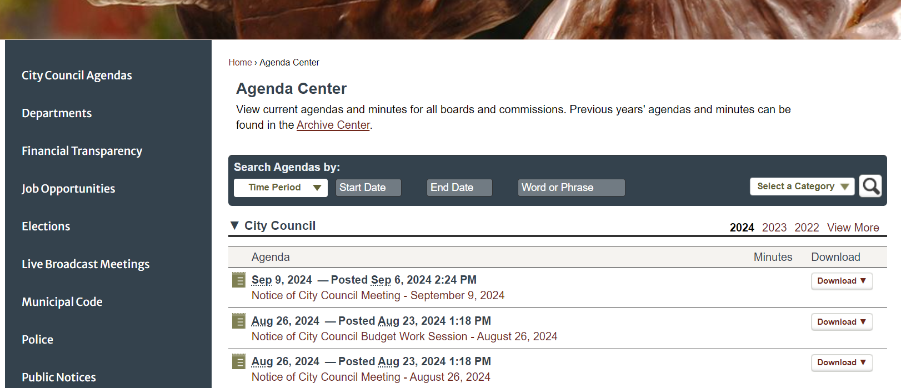
Task: Click the agenda icon for the Aug 26 Council Meeting
Action: point(238,361)
